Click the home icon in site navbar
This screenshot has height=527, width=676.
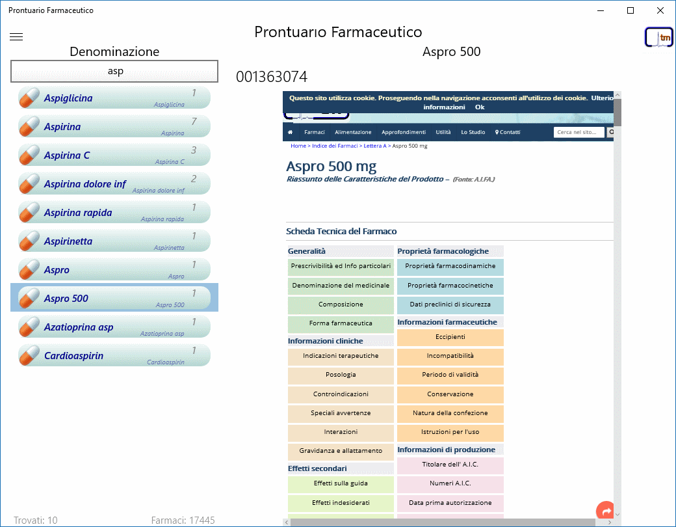click(290, 132)
